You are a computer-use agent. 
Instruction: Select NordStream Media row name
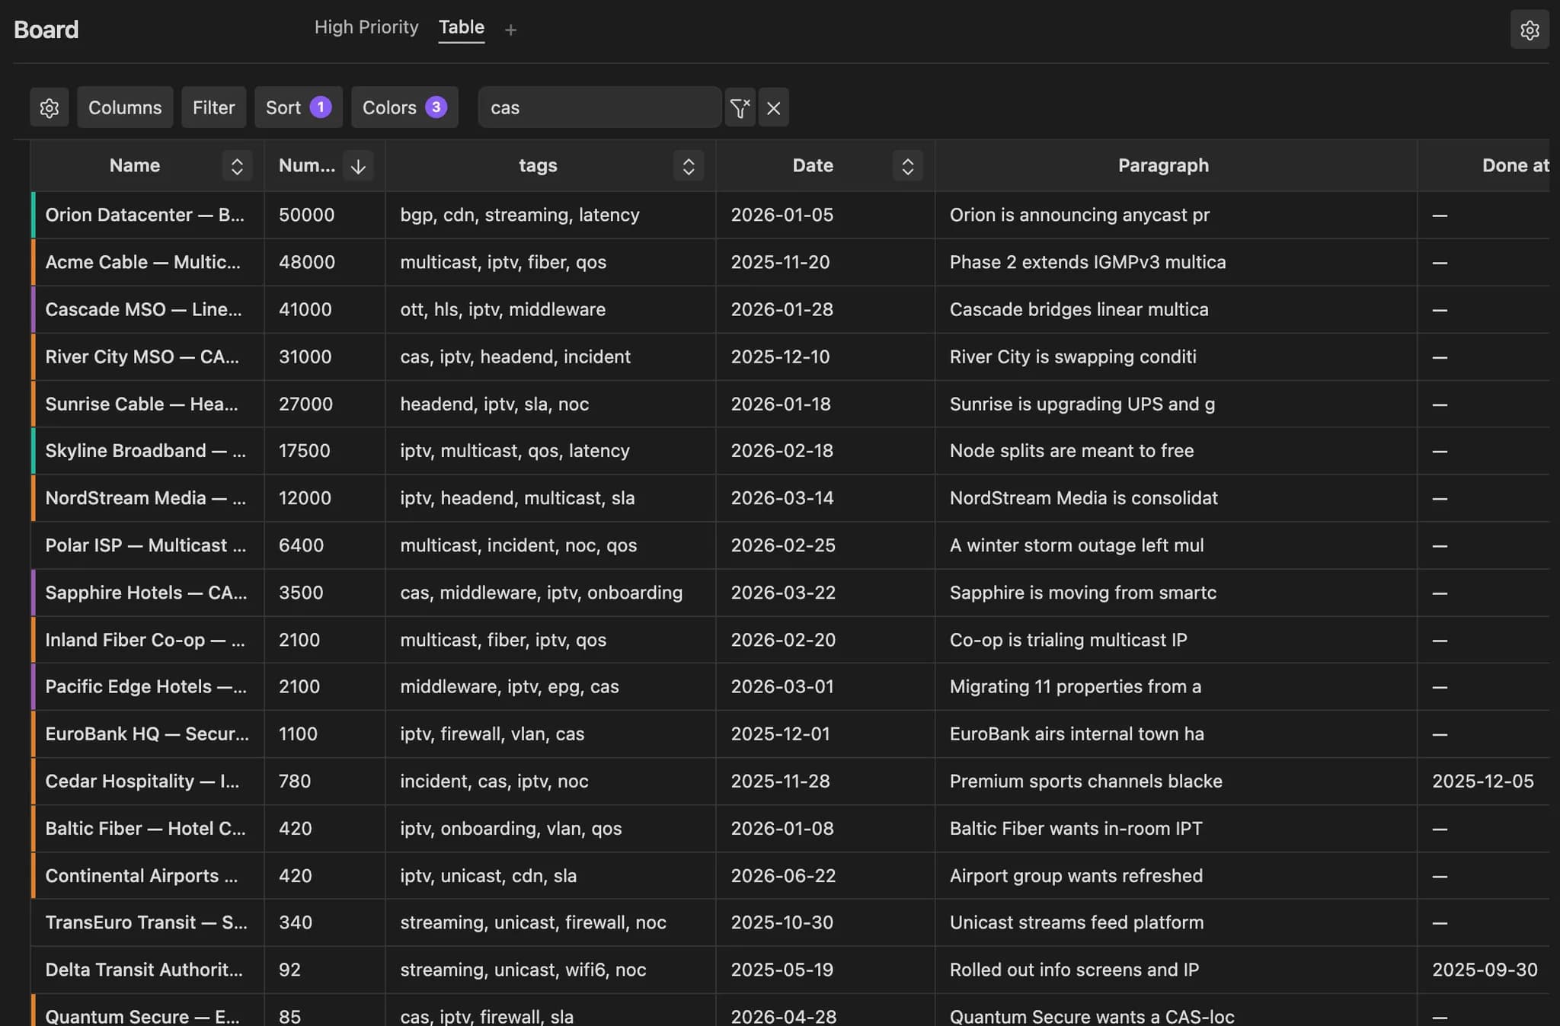(x=145, y=498)
